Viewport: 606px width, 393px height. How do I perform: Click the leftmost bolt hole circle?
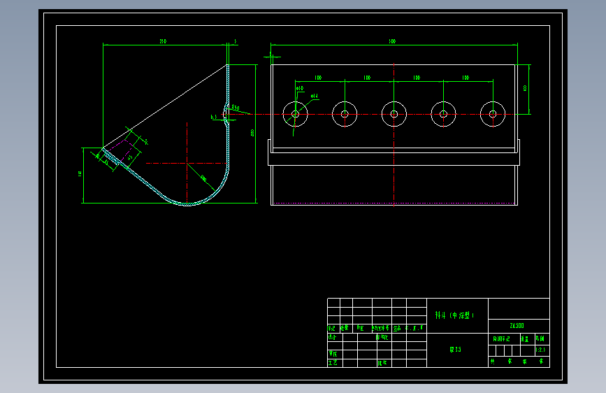(x=295, y=114)
